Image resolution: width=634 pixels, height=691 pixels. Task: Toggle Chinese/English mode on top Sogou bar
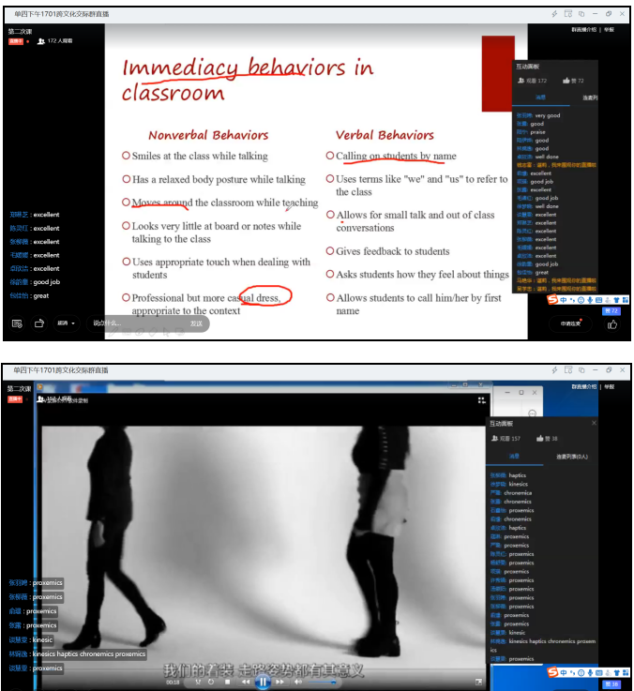pyautogui.click(x=564, y=300)
